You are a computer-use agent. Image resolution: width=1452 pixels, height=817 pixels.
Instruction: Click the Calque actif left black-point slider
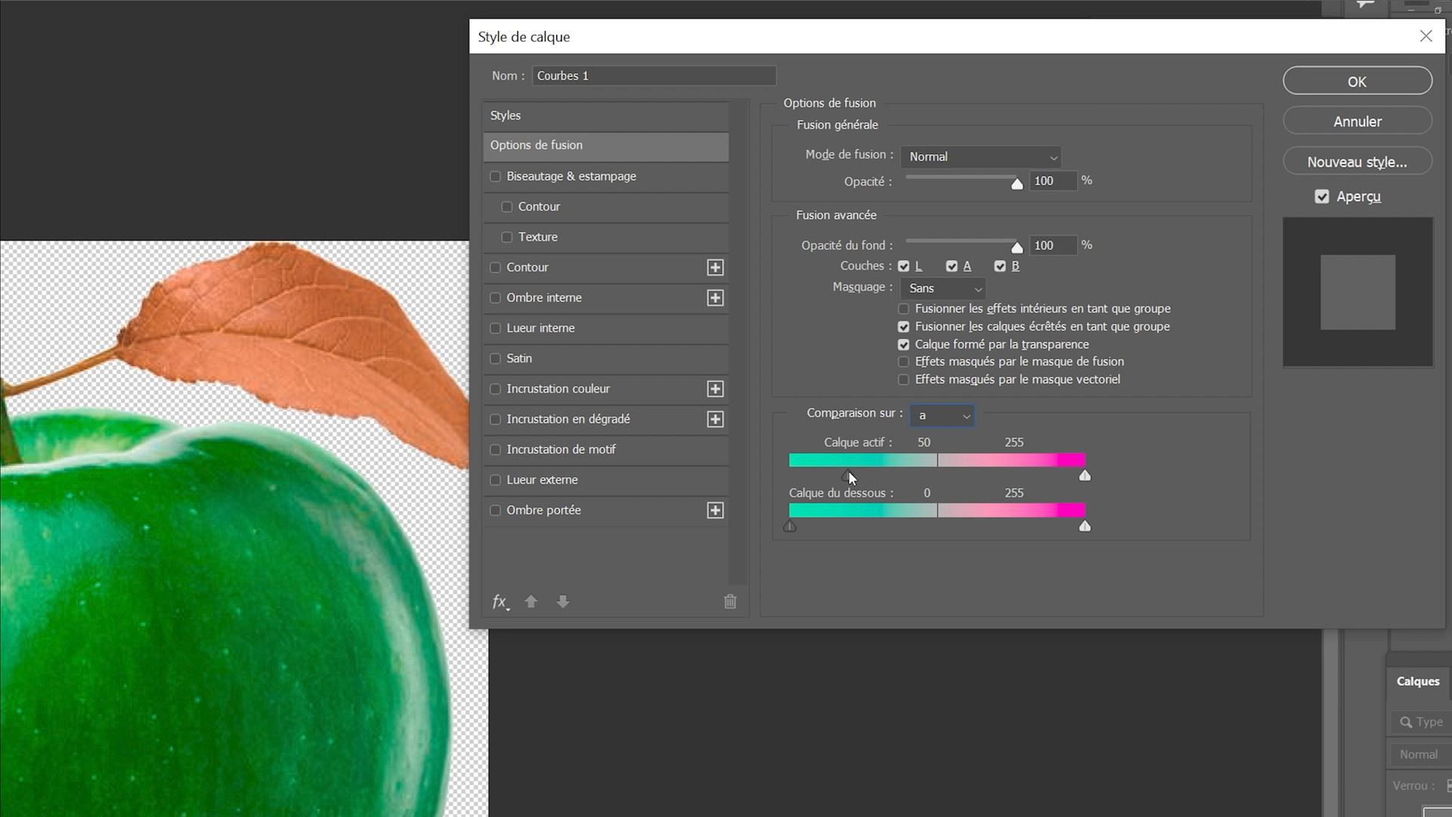(847, 476)
